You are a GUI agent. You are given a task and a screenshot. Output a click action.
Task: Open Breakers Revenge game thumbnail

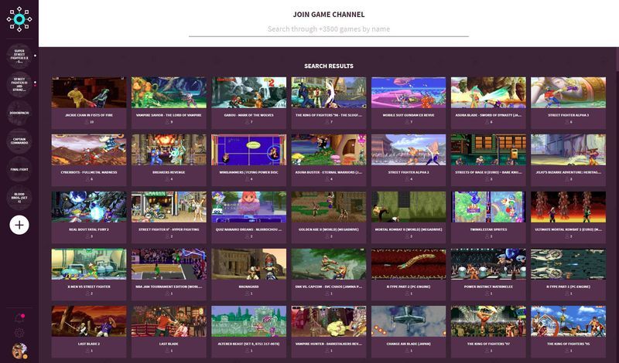pyautogui.click(x=169, y=150)
